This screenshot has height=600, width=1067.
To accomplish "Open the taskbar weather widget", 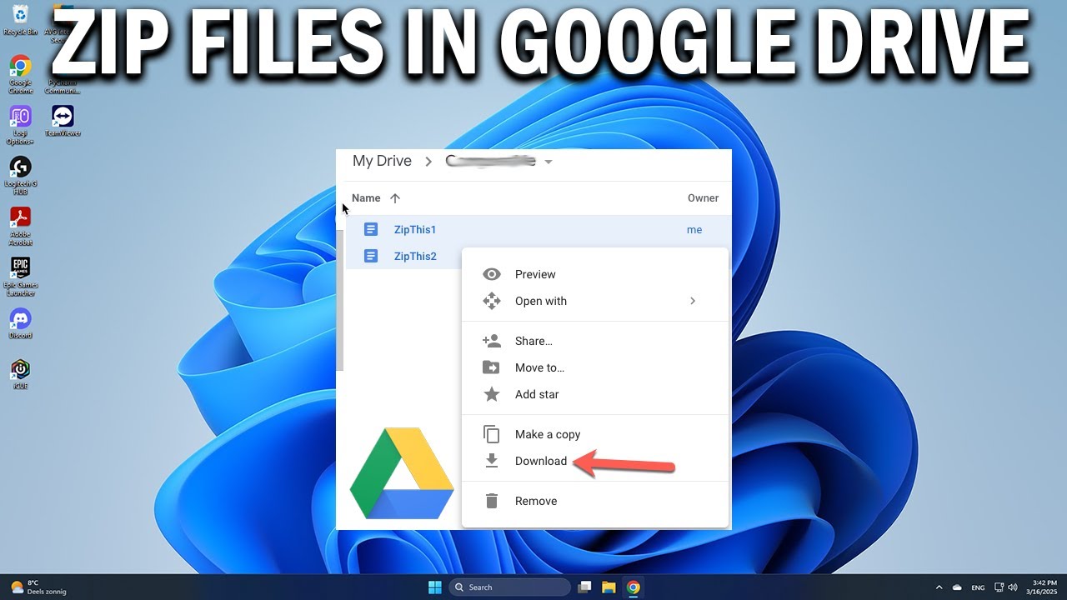I will click(38, 587).
